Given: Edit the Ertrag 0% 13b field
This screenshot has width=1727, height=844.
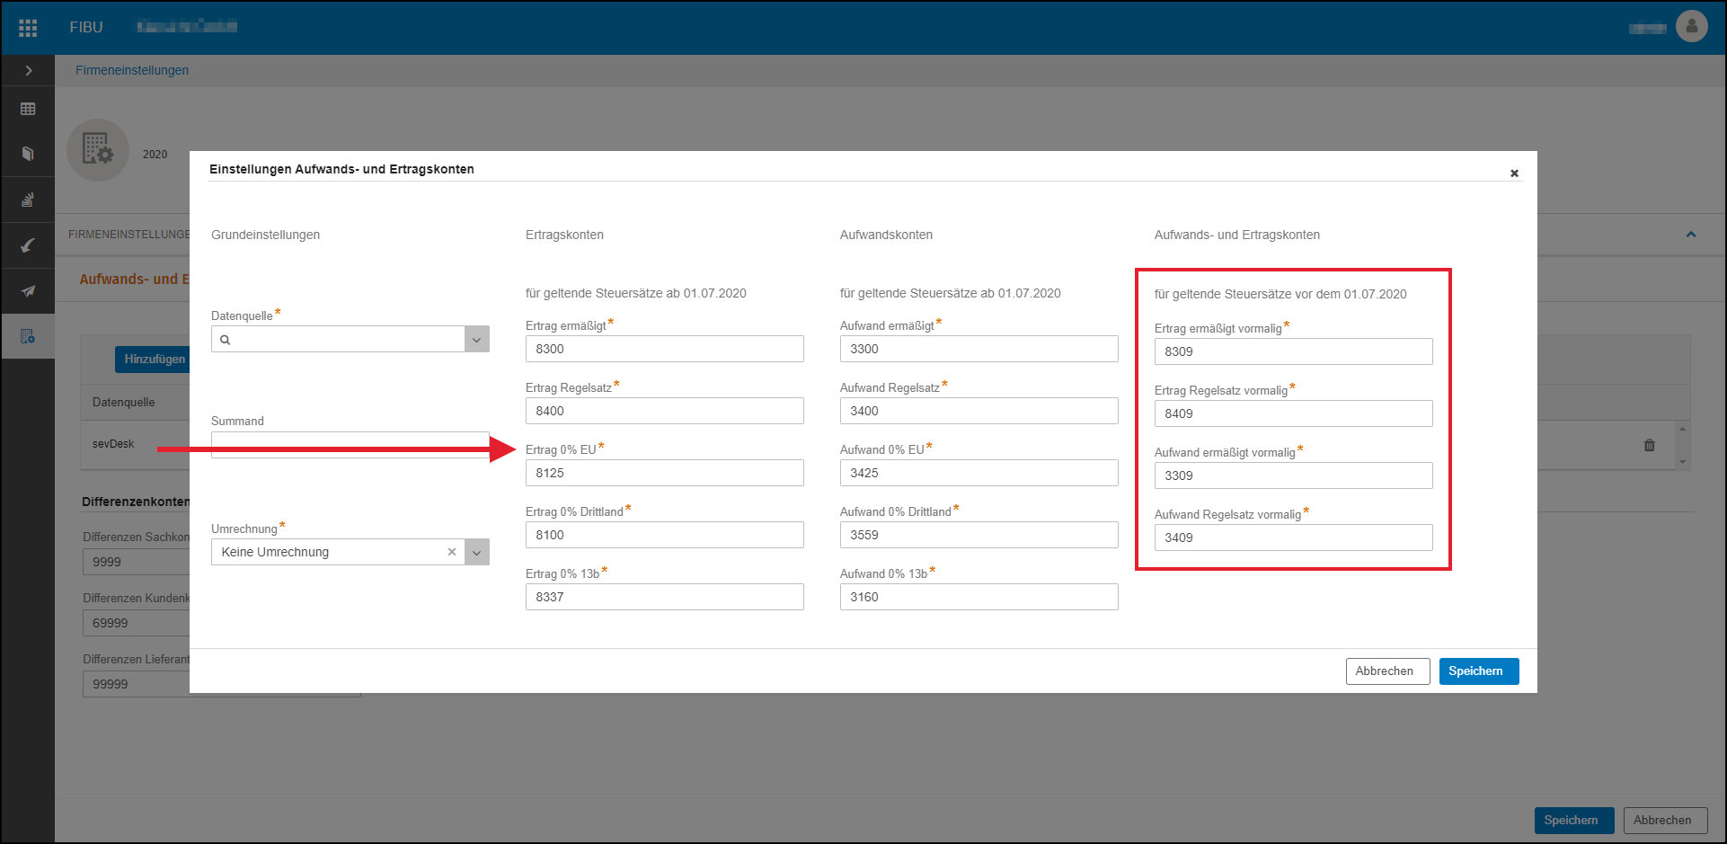Looking at the screenshot, I should (x=665, y=597).
